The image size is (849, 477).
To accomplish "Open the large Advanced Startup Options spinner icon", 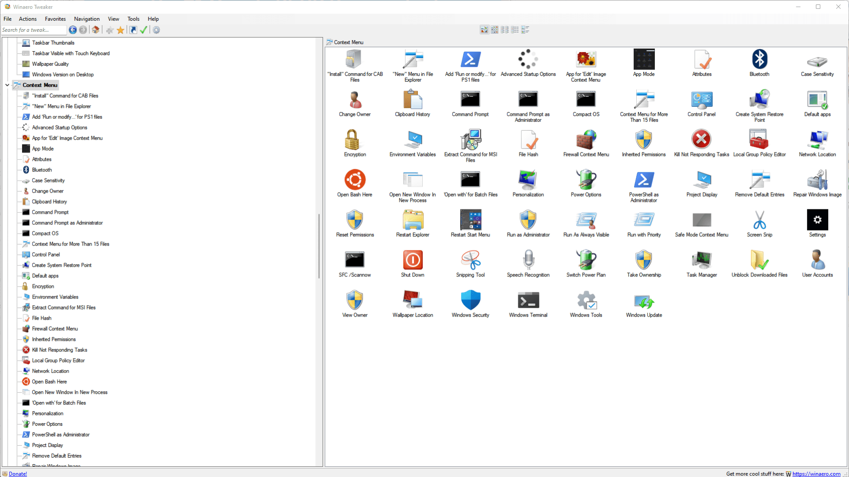I will [x=528, y=59].
